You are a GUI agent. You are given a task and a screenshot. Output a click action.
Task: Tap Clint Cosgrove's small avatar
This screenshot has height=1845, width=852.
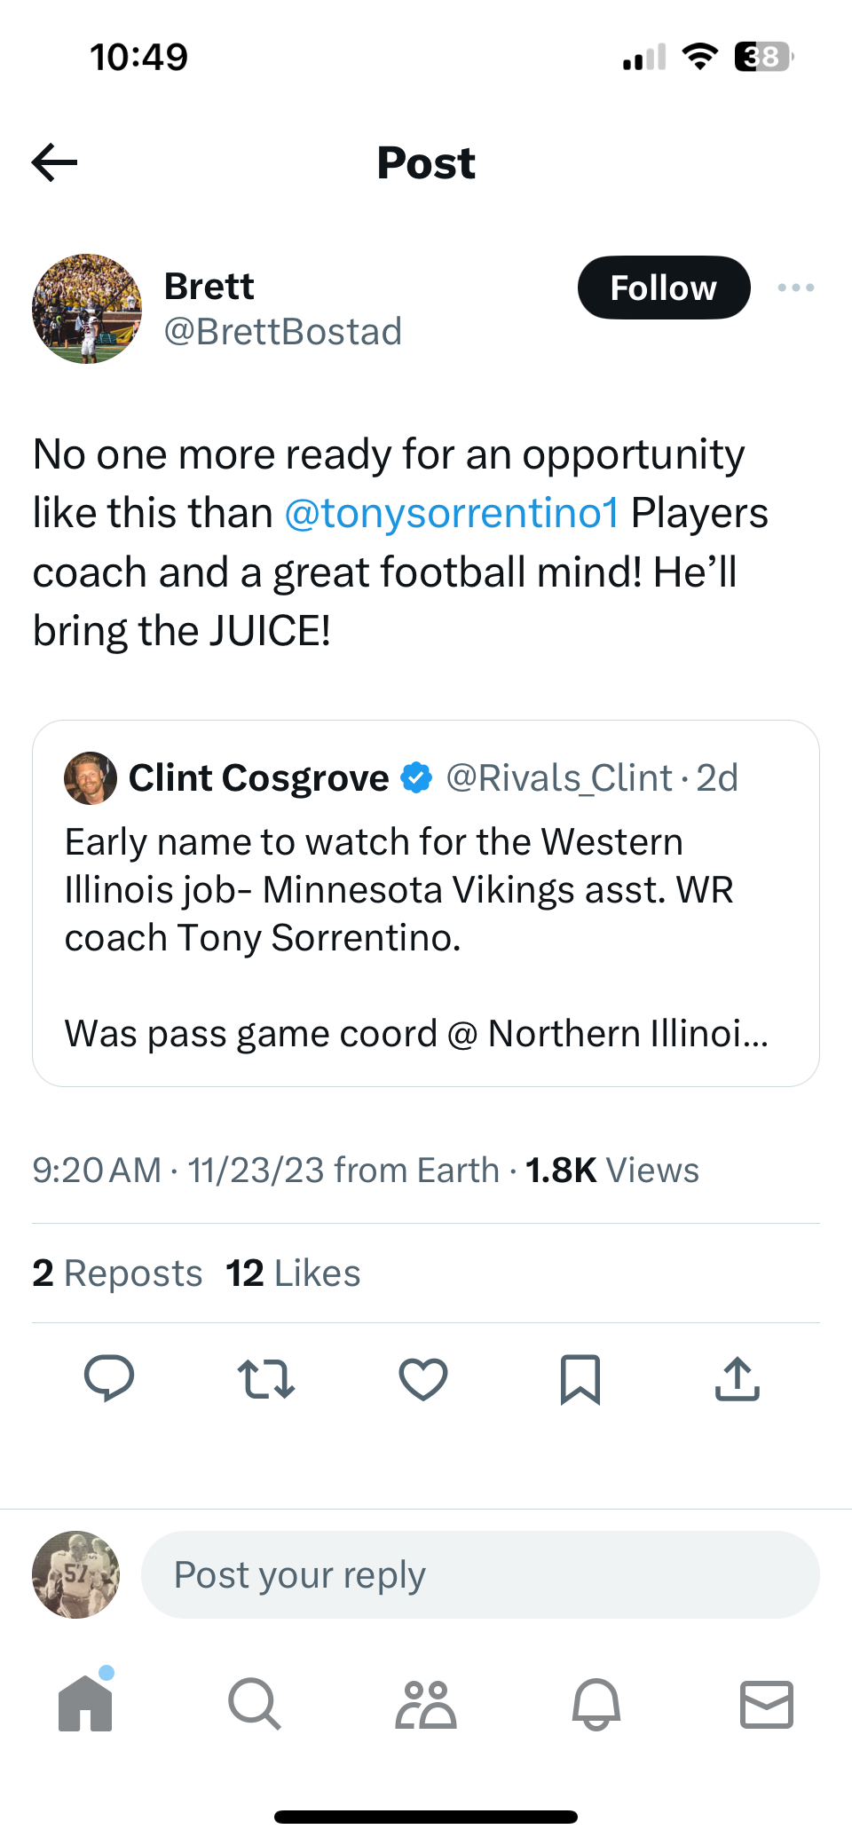pyautogui.click(x=91, y=778)
